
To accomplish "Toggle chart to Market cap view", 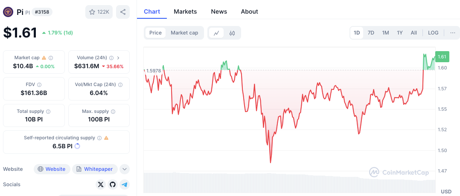I will click(184, 33).
